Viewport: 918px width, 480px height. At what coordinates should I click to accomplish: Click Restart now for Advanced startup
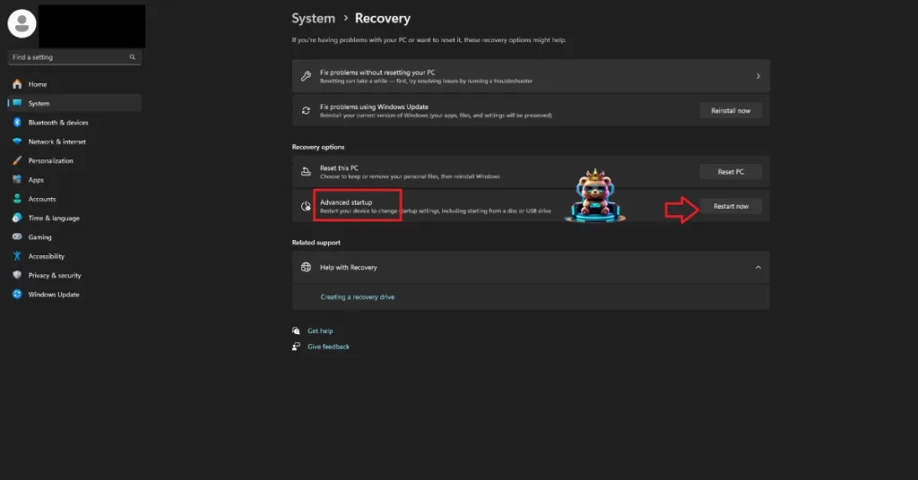tap(731, 206)
